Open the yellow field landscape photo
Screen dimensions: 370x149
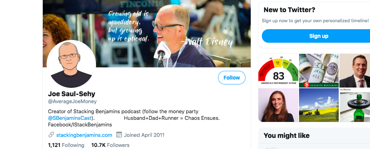(x=319, y=105)
